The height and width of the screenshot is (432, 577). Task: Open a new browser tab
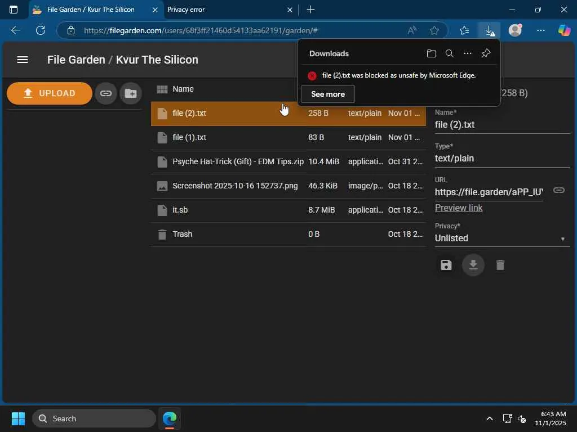(310, 10)
